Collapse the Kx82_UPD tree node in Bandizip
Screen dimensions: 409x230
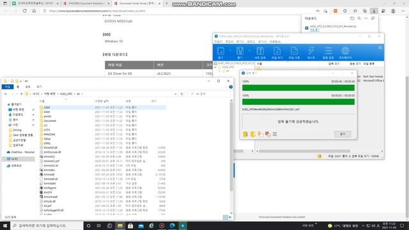tap(215, 67)
